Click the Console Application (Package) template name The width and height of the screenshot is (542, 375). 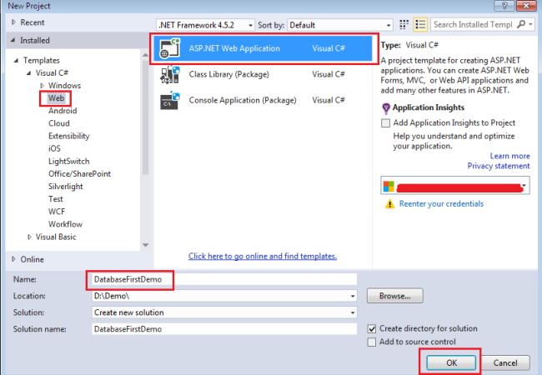[243, 100]
